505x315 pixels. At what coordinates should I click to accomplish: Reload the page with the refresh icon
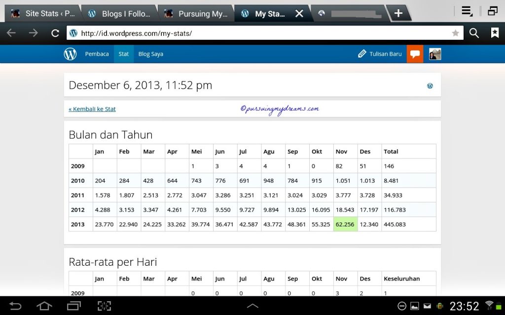(55, 33)
